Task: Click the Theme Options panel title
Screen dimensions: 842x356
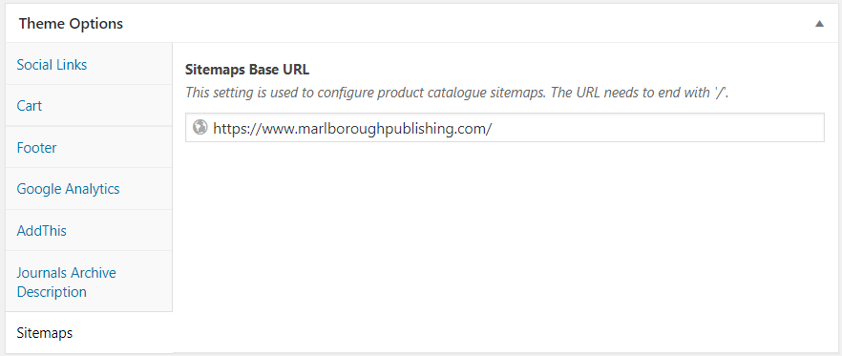Action: pyautogui.click(x=71, y=24)
